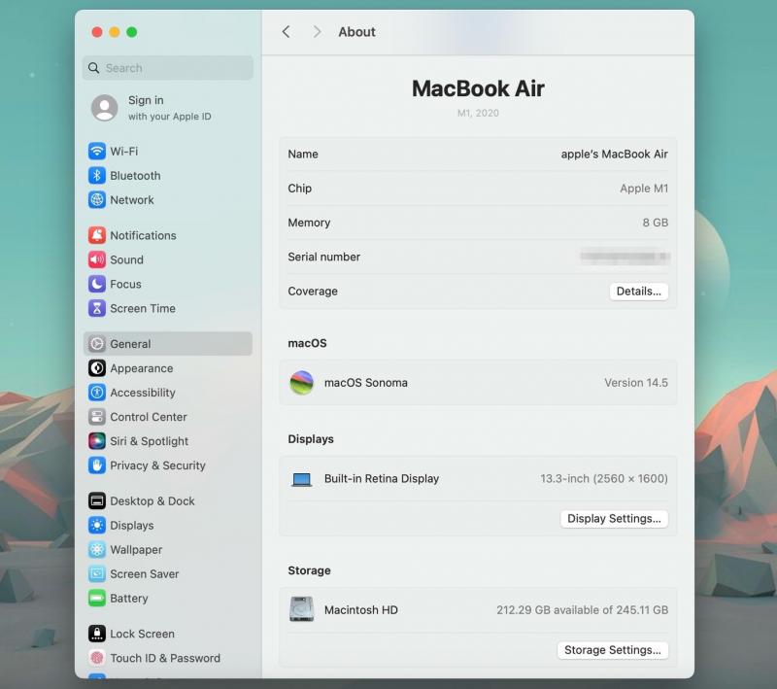The image size is (777, 689).
Task: Open Display Settings... button
Action: tap(614, 519)
